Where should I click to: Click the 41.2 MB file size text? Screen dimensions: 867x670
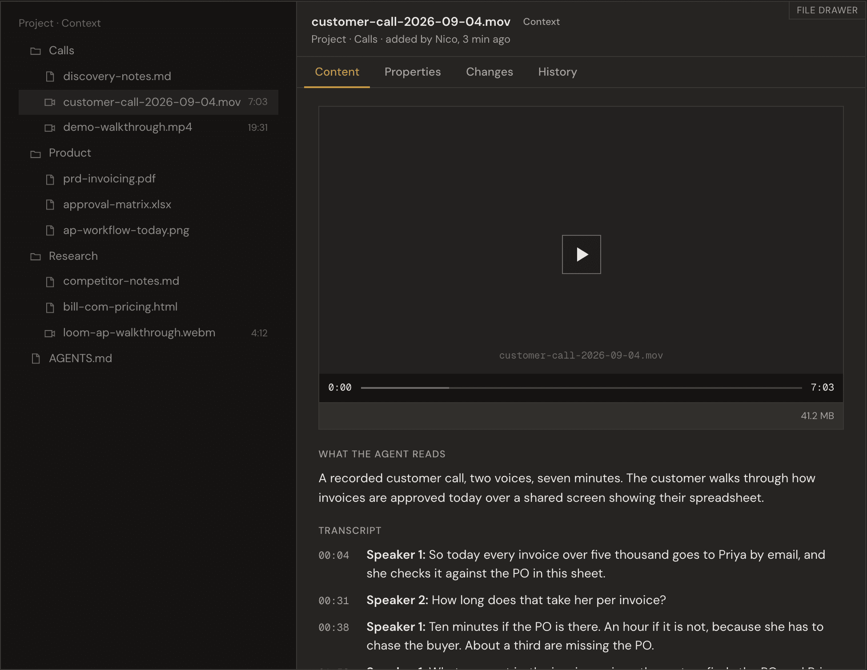[x=817, y=416]
